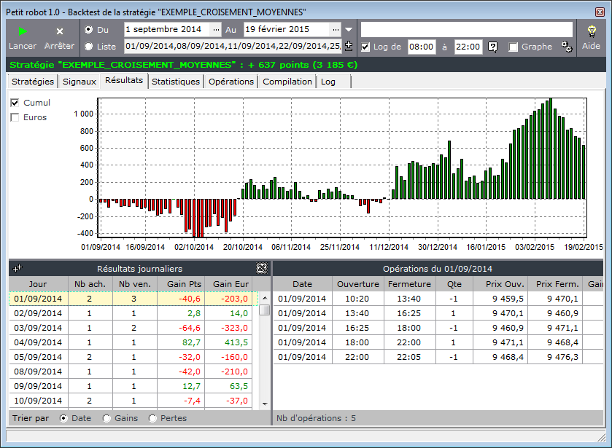
Task: Switch to the Statistiques tab
Action: coord(175,82)
